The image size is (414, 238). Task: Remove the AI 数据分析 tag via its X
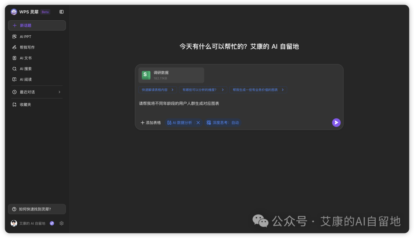(198, 122)
